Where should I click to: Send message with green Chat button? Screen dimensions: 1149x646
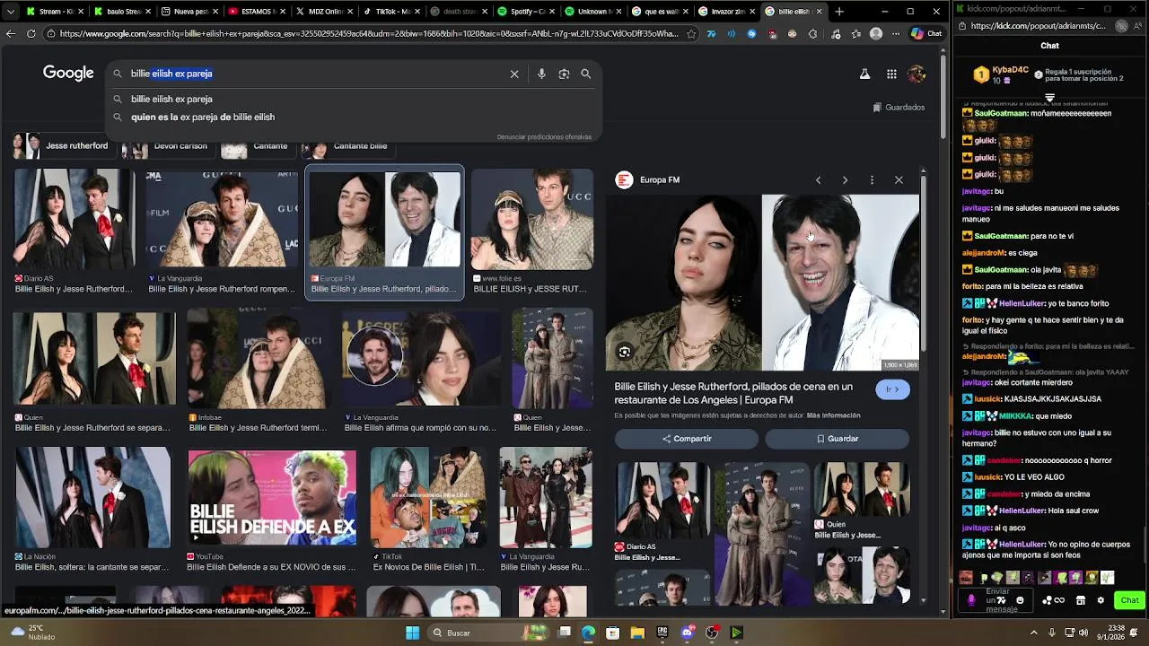tap(1129, 600)
